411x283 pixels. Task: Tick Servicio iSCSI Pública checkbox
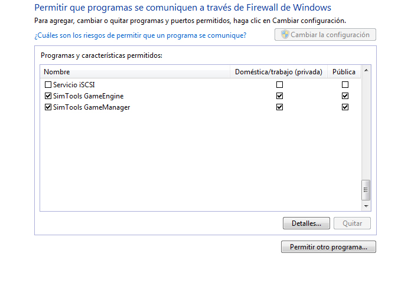click(x=345, y=85)
